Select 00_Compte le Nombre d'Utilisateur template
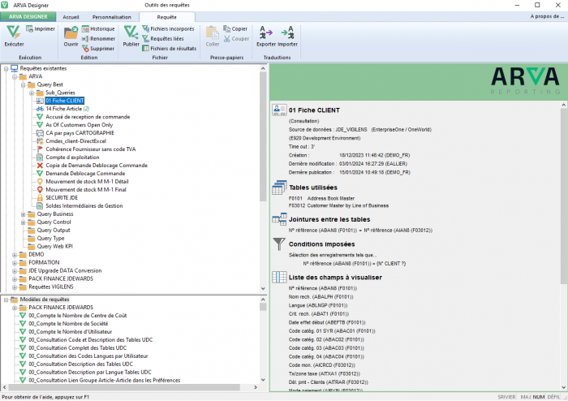This screenshot has height=401, width=568. click(71, 332)
